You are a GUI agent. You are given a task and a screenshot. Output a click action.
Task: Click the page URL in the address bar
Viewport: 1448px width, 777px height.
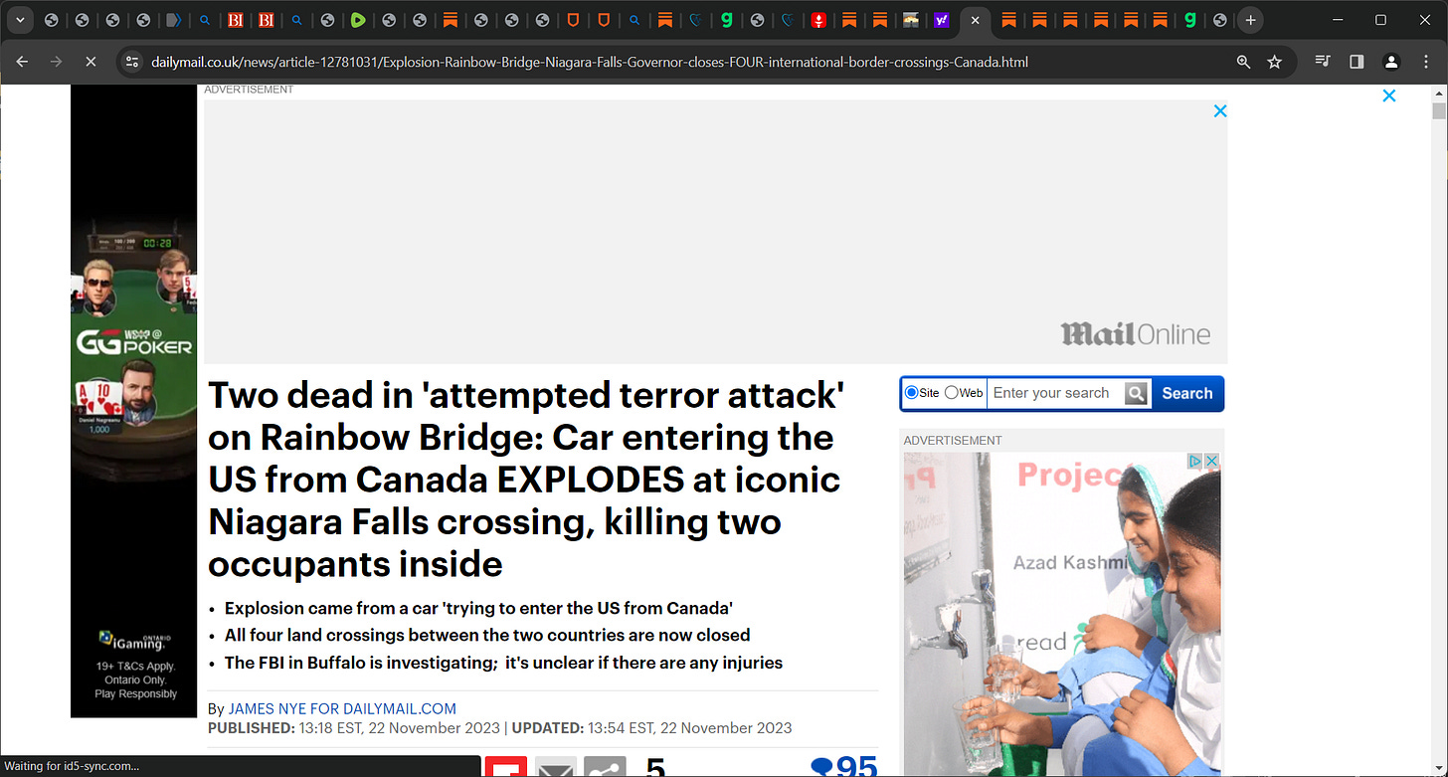(x=590, y=62)
